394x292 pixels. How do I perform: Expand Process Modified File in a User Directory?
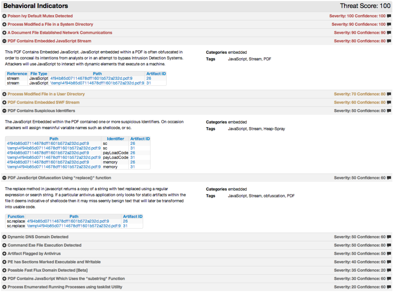pyautogui.click(x=4, y=94)
